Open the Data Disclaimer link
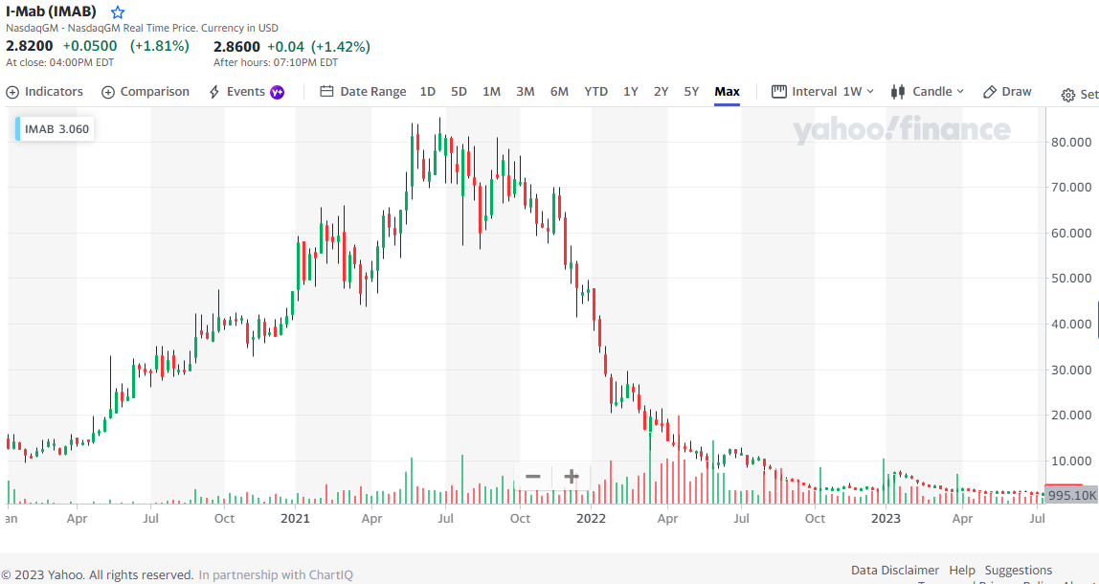This screenshot has width=1099, height=584. tap(895, 570)
